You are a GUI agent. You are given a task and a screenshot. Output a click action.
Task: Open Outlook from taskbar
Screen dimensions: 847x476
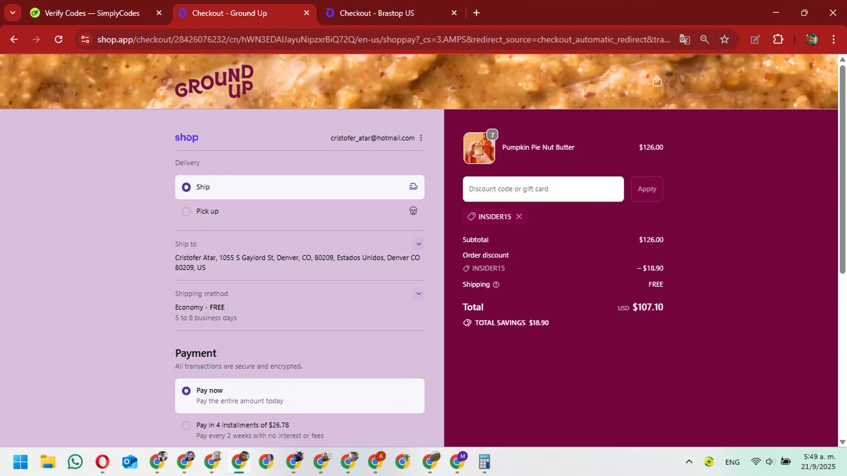point(130,462)
